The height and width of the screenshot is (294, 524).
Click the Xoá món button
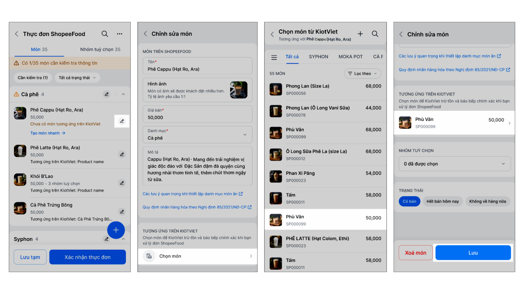pos(416,253)
